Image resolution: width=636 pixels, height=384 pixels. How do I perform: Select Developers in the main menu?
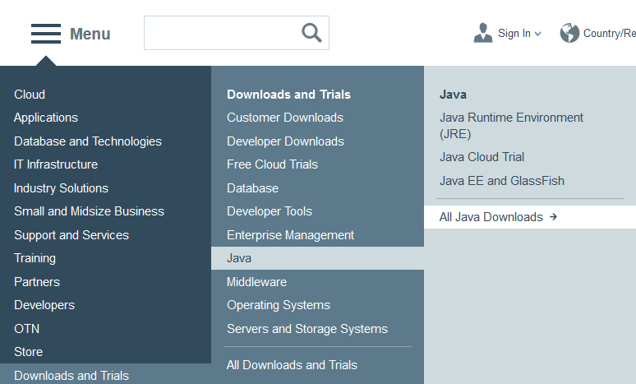point(44,305)
